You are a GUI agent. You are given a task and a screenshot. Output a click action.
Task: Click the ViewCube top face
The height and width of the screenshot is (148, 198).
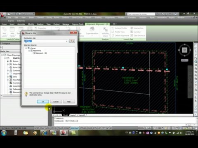coord(185,50)
